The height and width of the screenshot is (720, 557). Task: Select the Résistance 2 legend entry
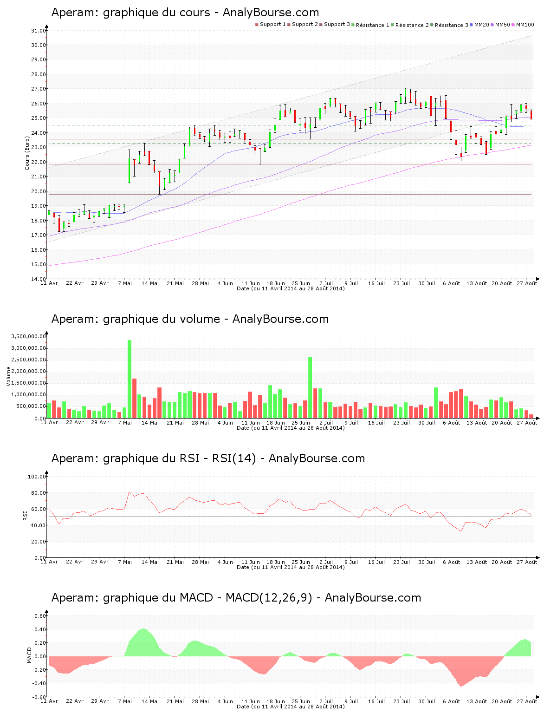click(410, 25)
